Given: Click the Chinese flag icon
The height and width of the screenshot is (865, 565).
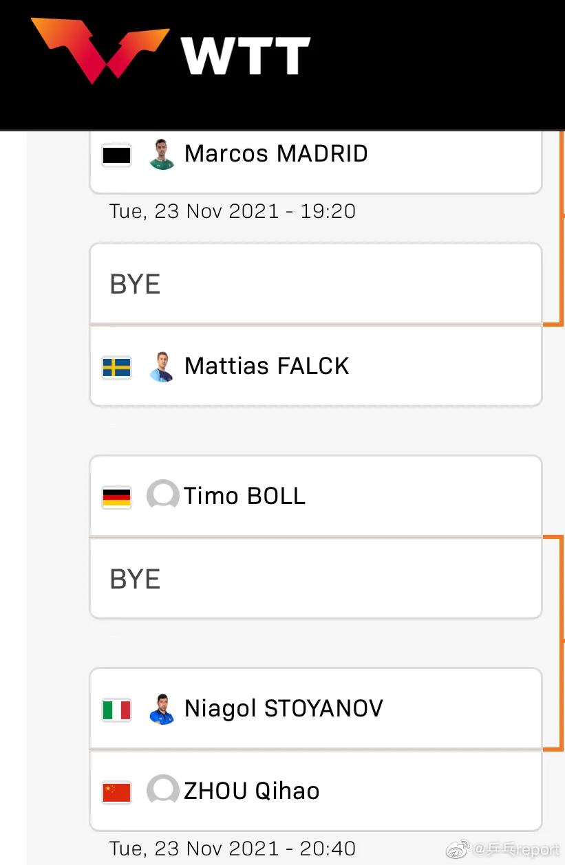Looking at the screenshot, I should coord(116,791).
